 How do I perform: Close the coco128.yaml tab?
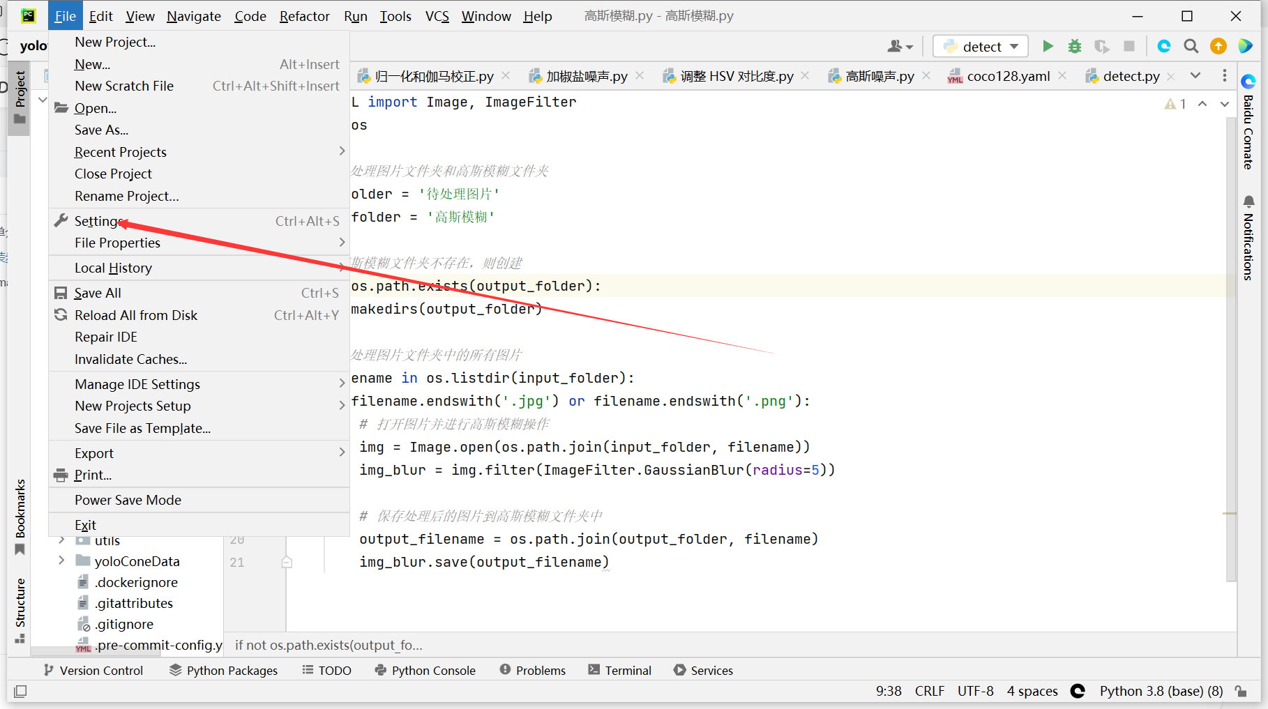(x=1062, y=75)
